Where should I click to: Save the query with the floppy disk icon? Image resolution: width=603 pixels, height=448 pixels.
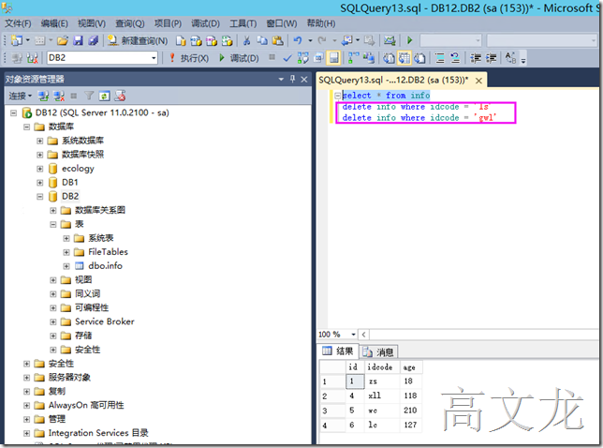click(x=78, y=40)
